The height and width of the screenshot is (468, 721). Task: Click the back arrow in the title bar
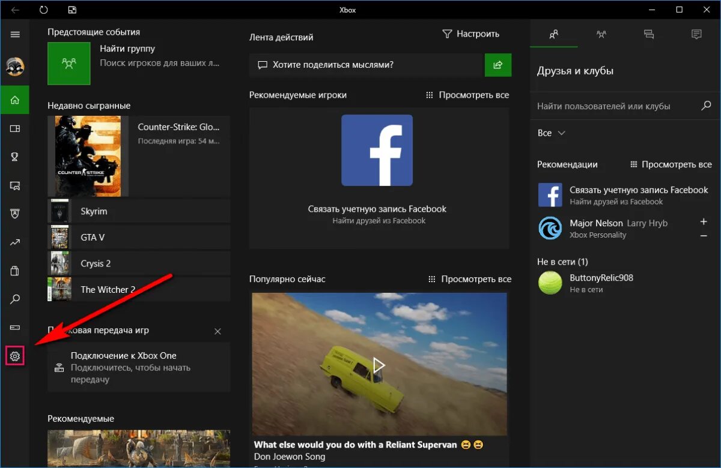tap(16, 10)
